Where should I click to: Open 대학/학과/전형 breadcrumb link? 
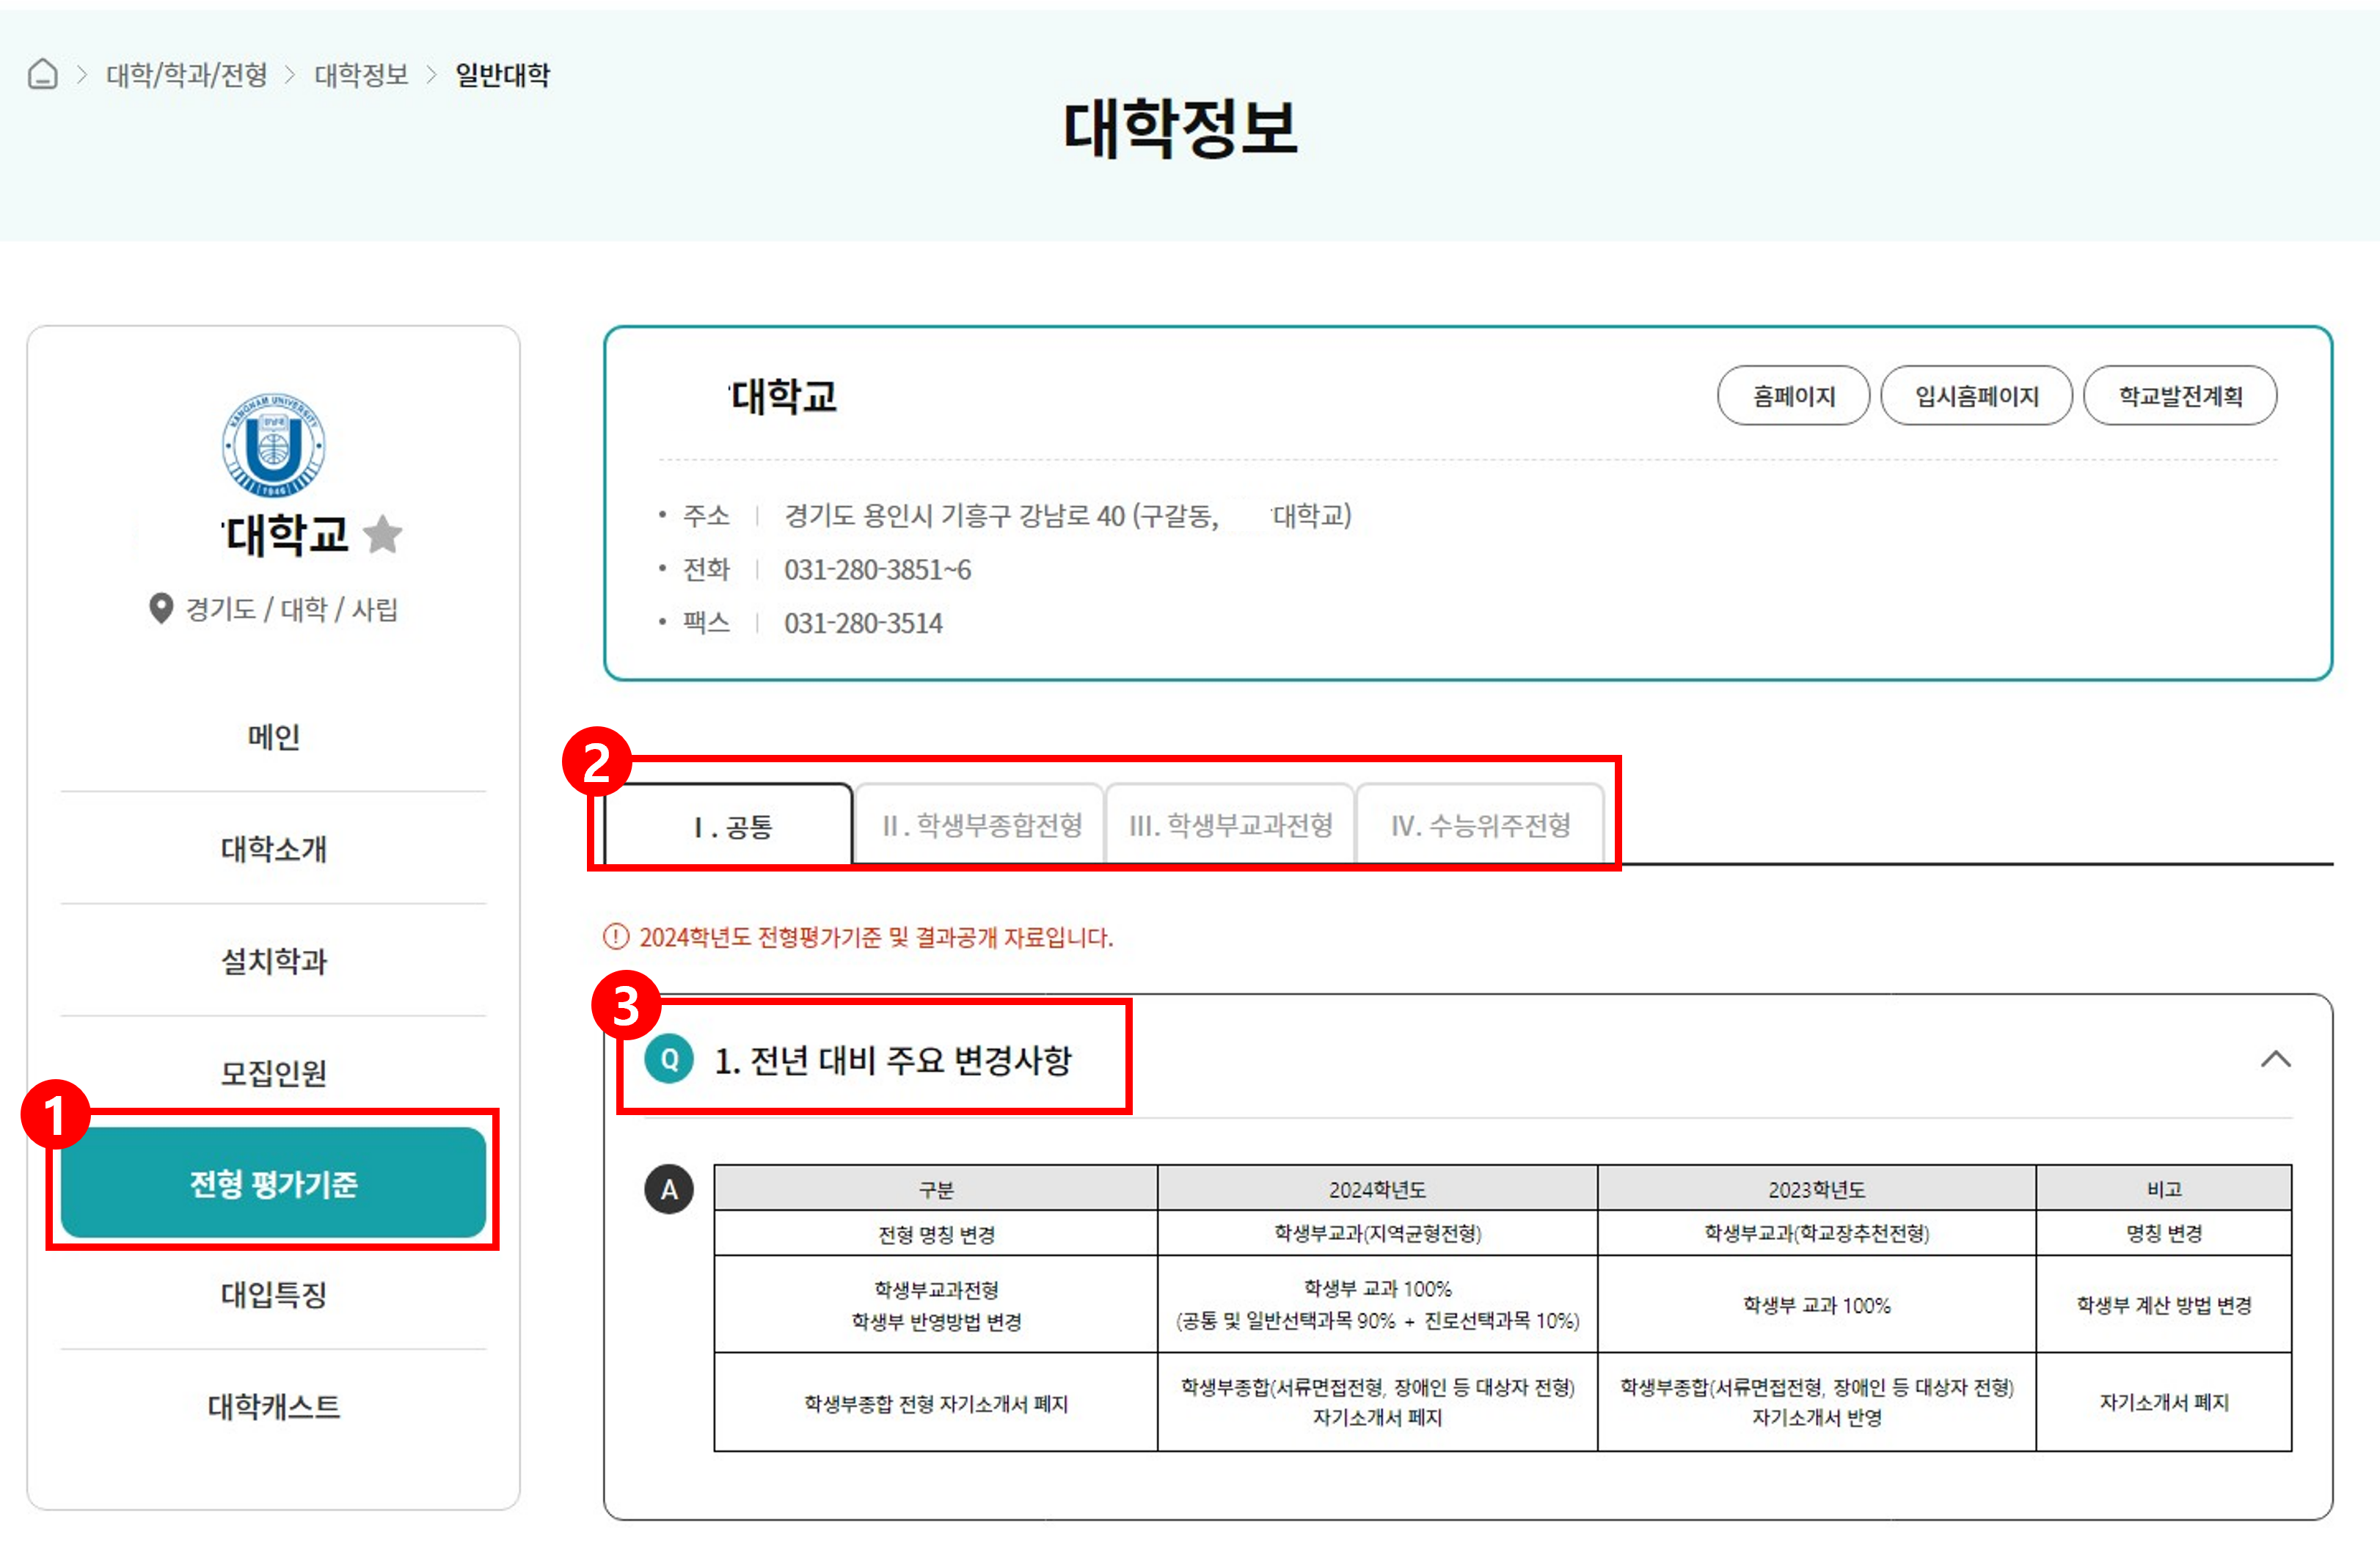187,75
